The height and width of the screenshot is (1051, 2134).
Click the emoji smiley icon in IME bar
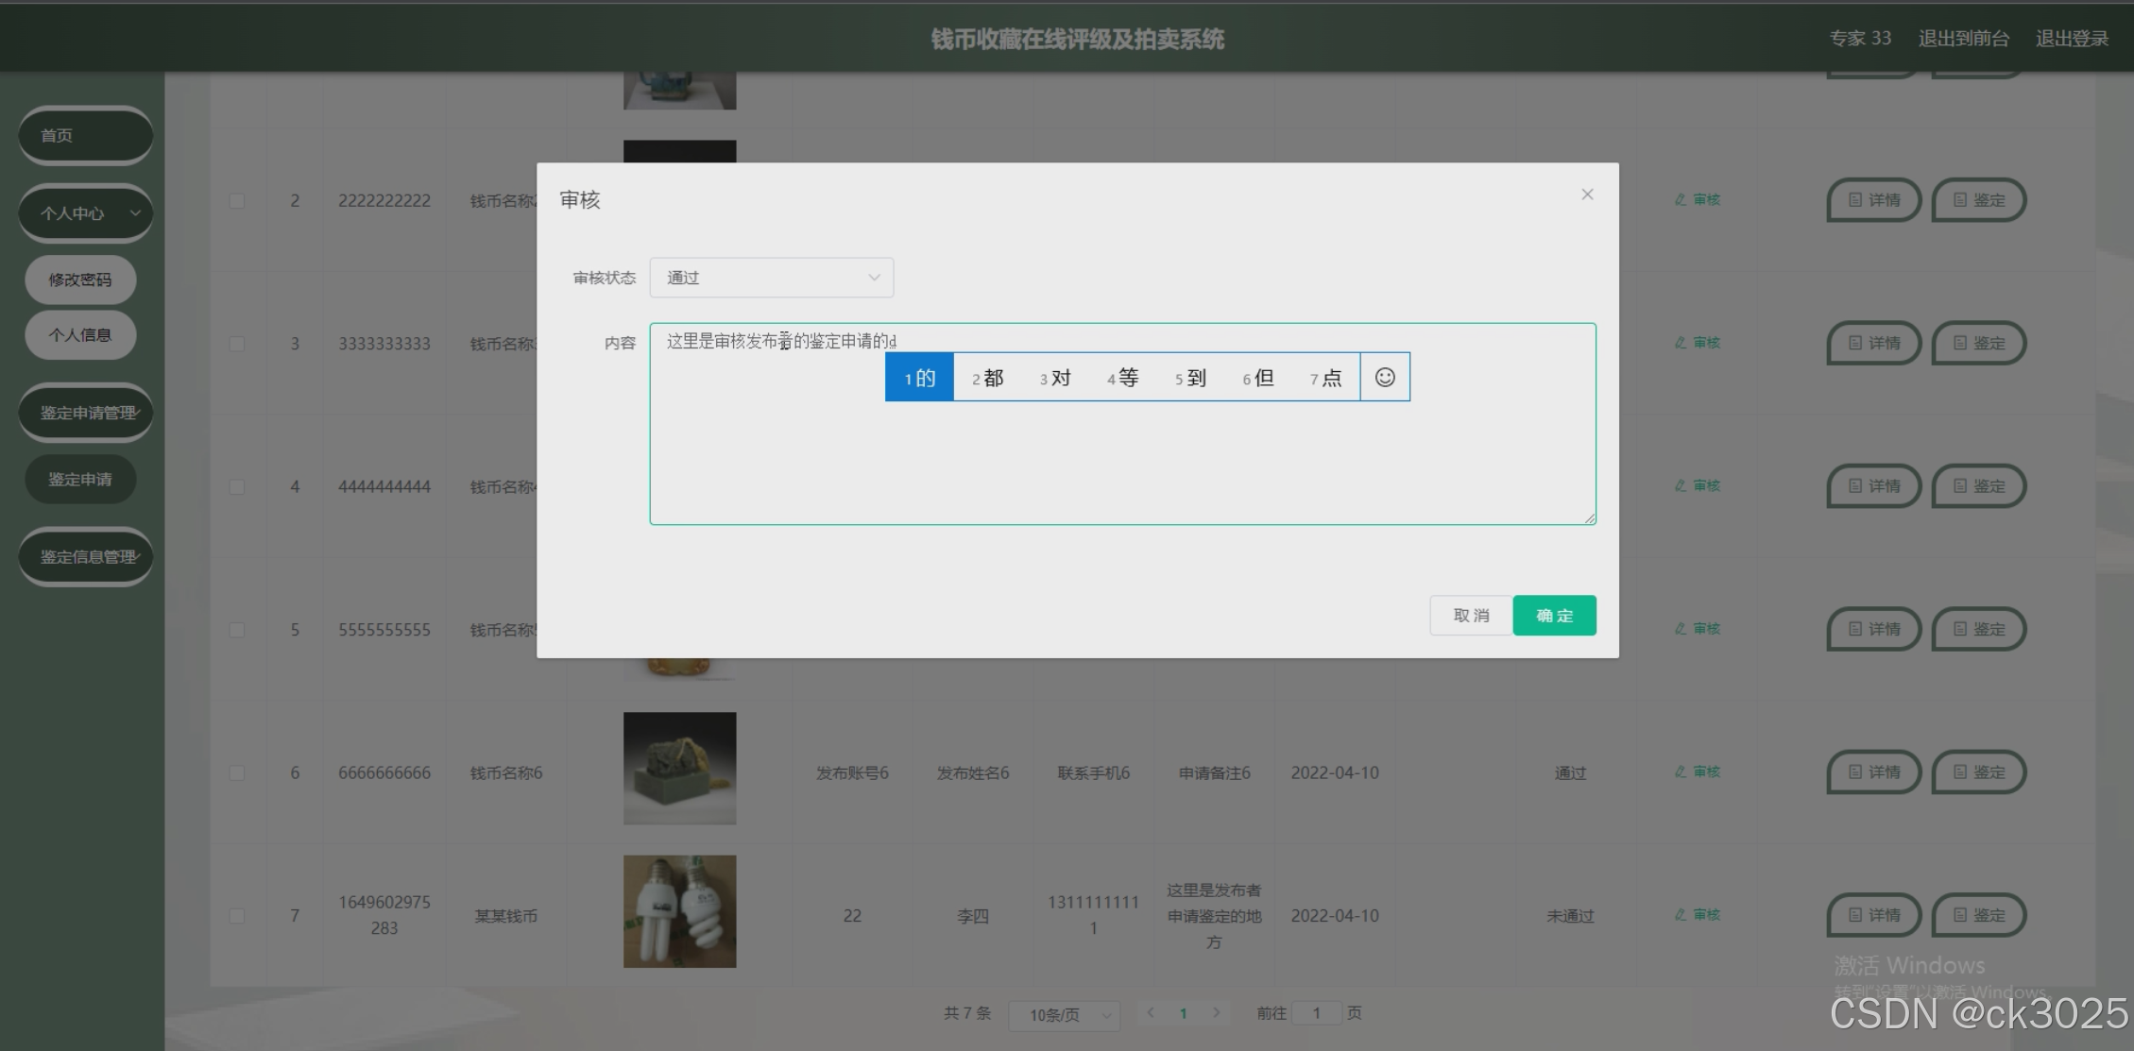1385,378
